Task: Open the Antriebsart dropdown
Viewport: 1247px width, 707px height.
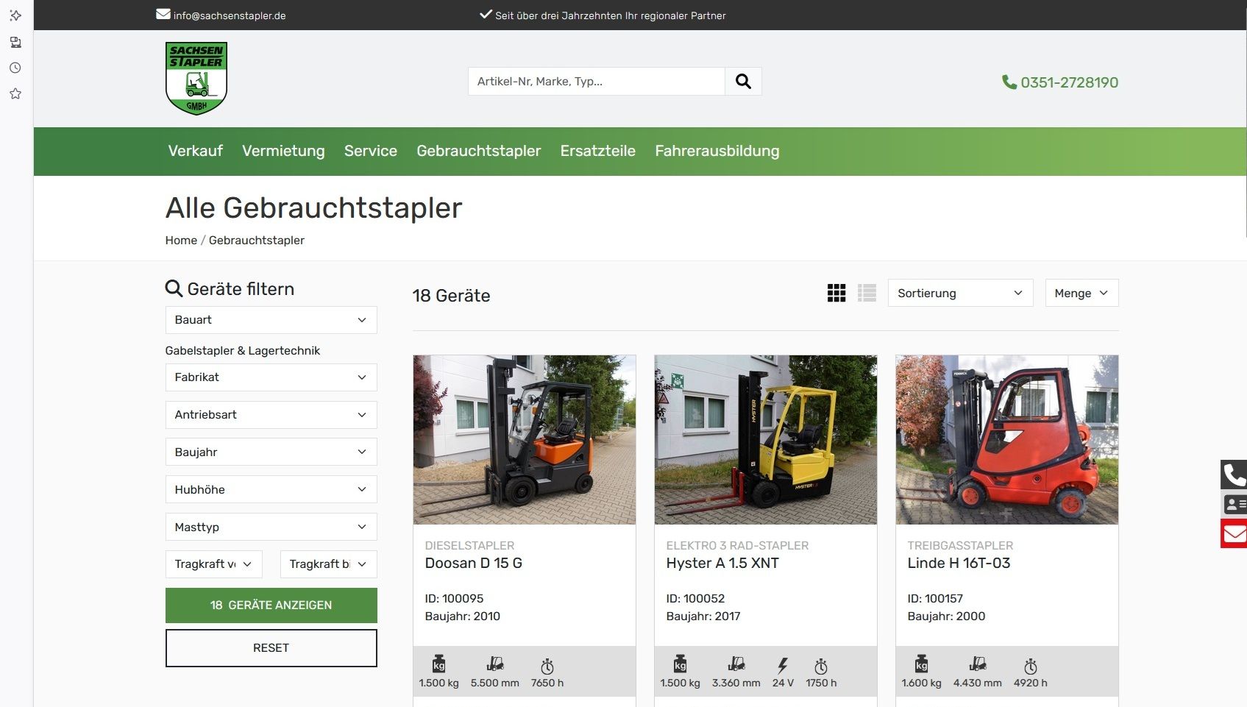Action: [x=271, y=415]
